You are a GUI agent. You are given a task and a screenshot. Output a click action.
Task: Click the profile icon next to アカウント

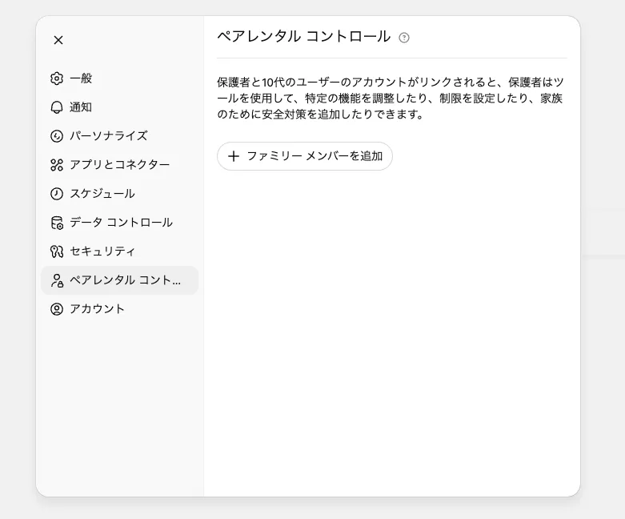click(x=57, y=309)
